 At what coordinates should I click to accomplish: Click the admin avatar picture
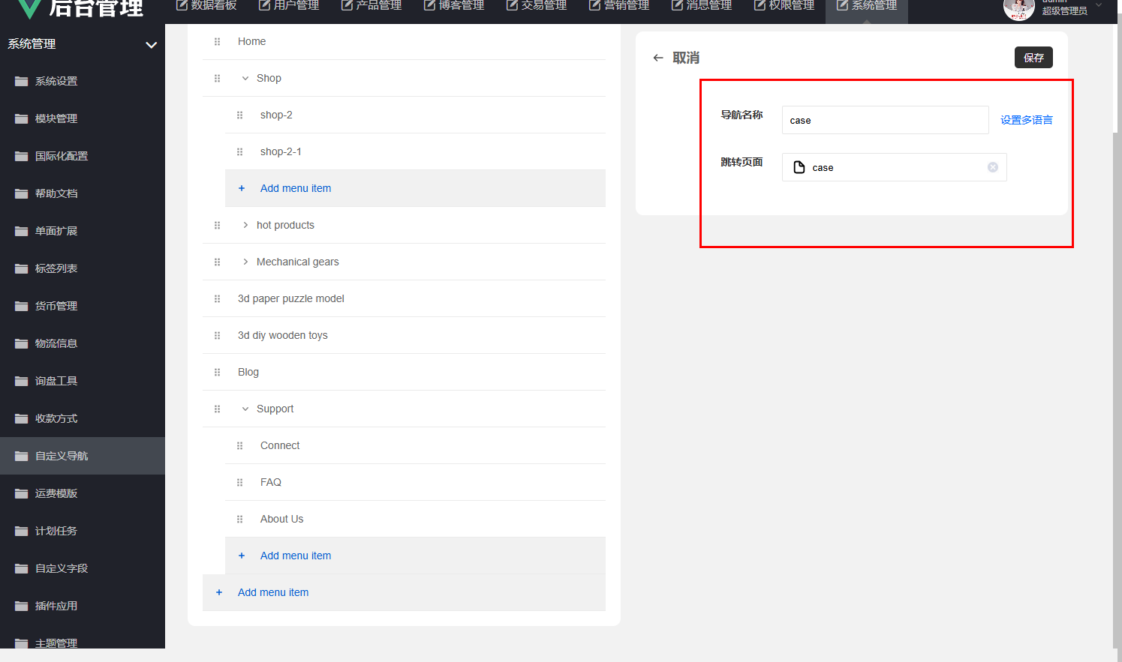(x=1018, y=9)
